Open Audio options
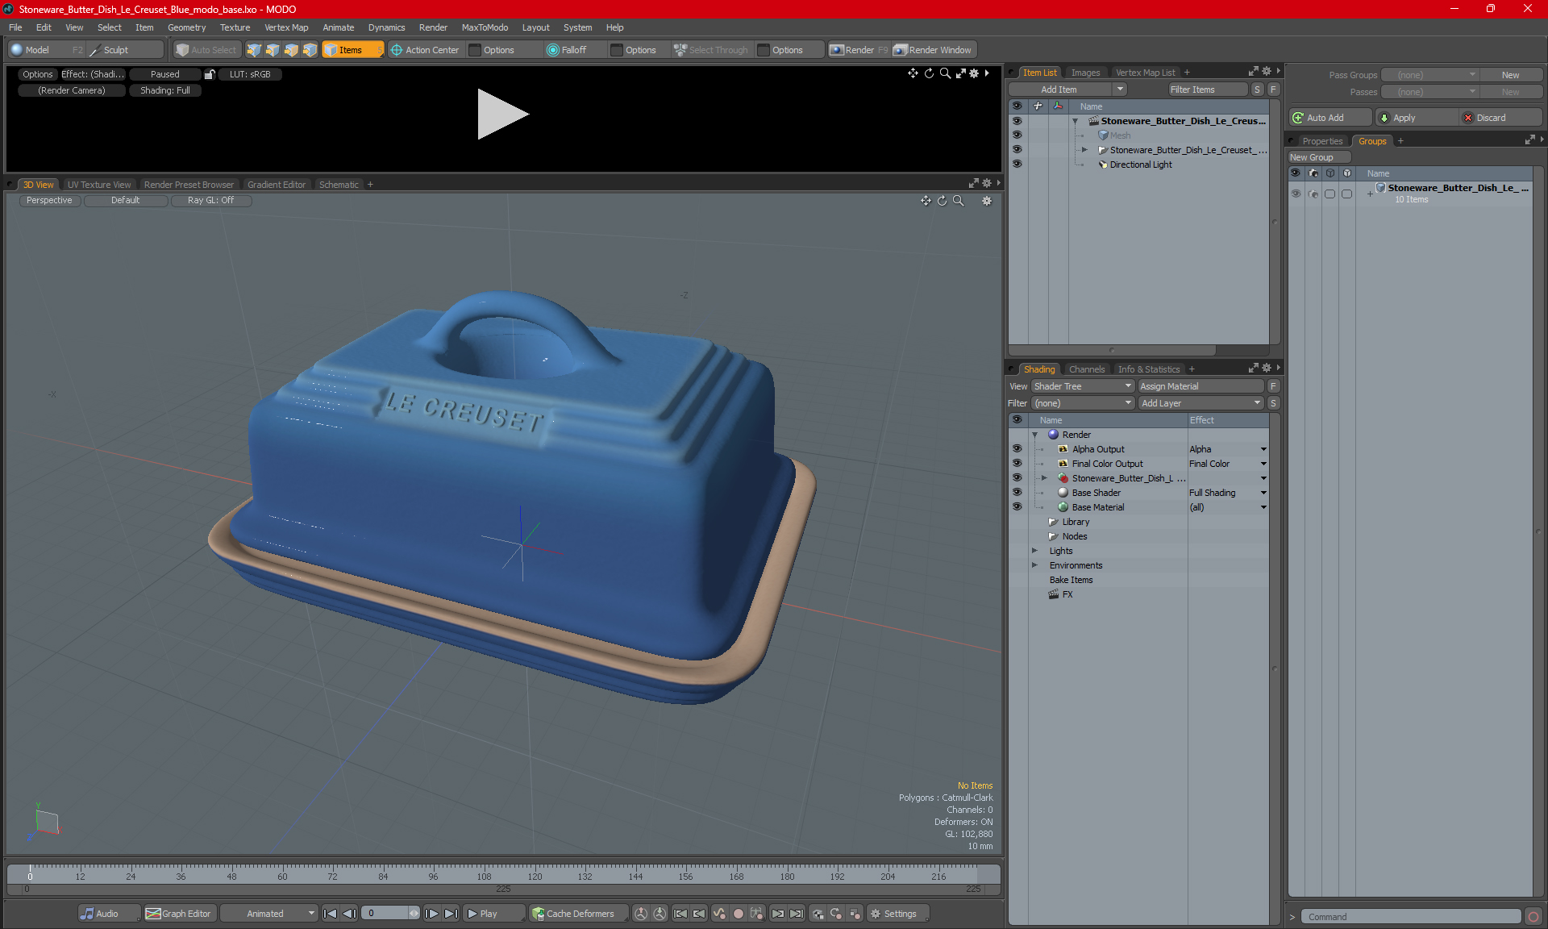1548x929 pixels. (109, 914)
